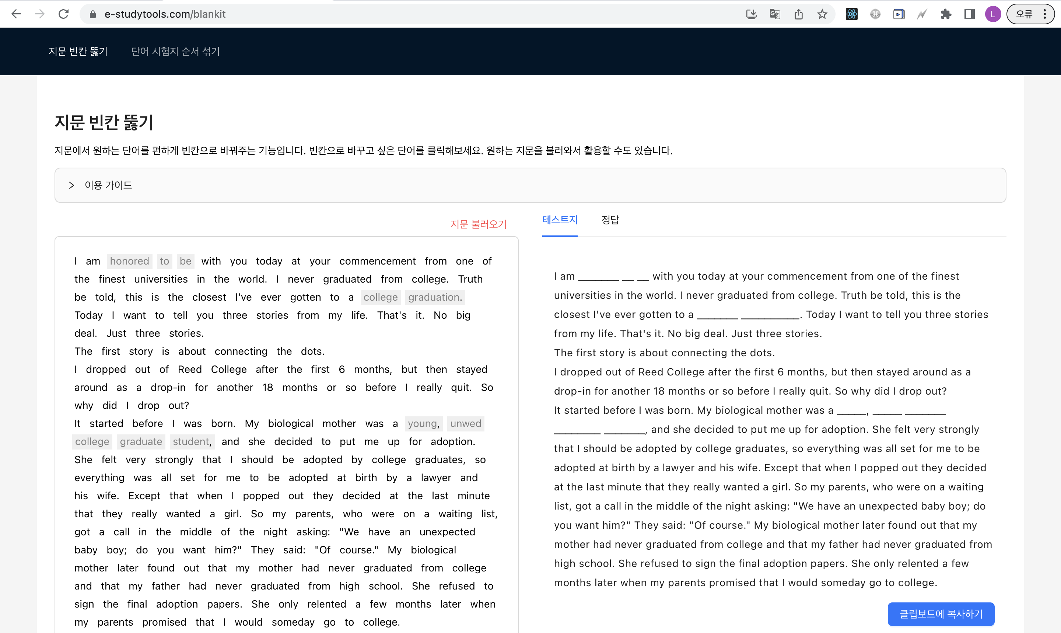This screenshot has height=633, width=1061.
Task: Toggle the browser side panel icon
Action: coord(969,14)
